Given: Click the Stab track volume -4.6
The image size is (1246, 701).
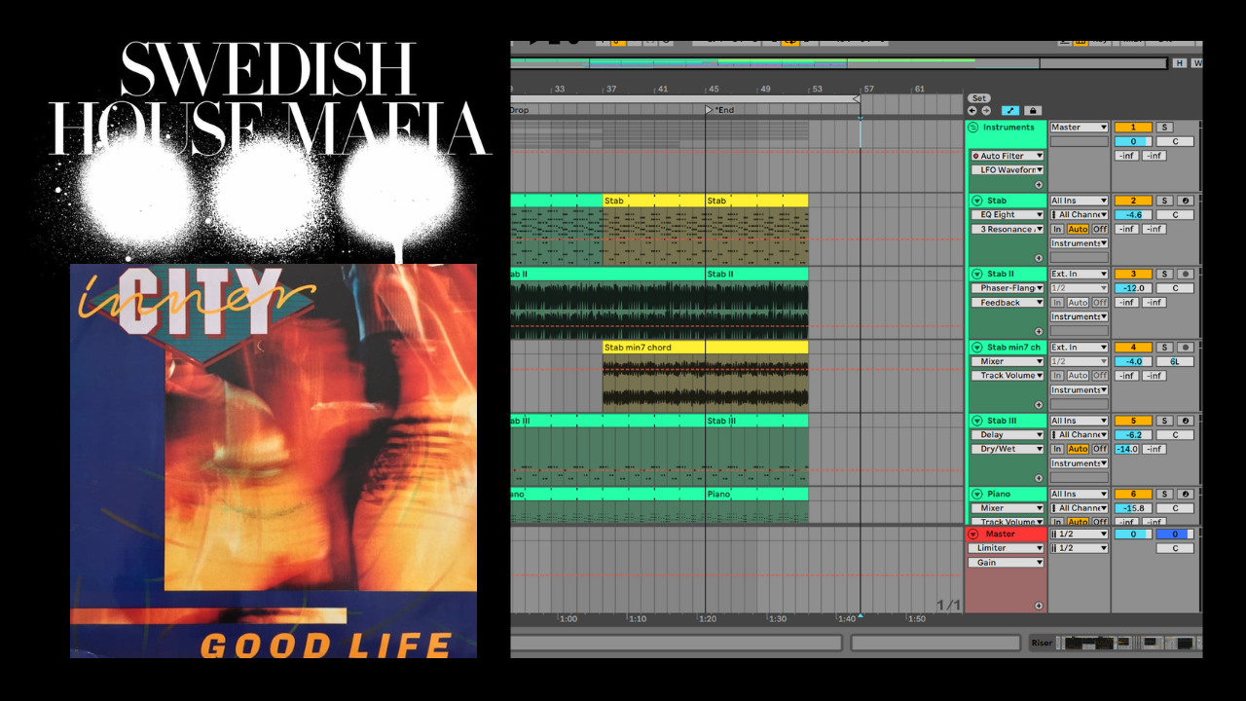Looking at the screenshot, I should point(1133,214).
